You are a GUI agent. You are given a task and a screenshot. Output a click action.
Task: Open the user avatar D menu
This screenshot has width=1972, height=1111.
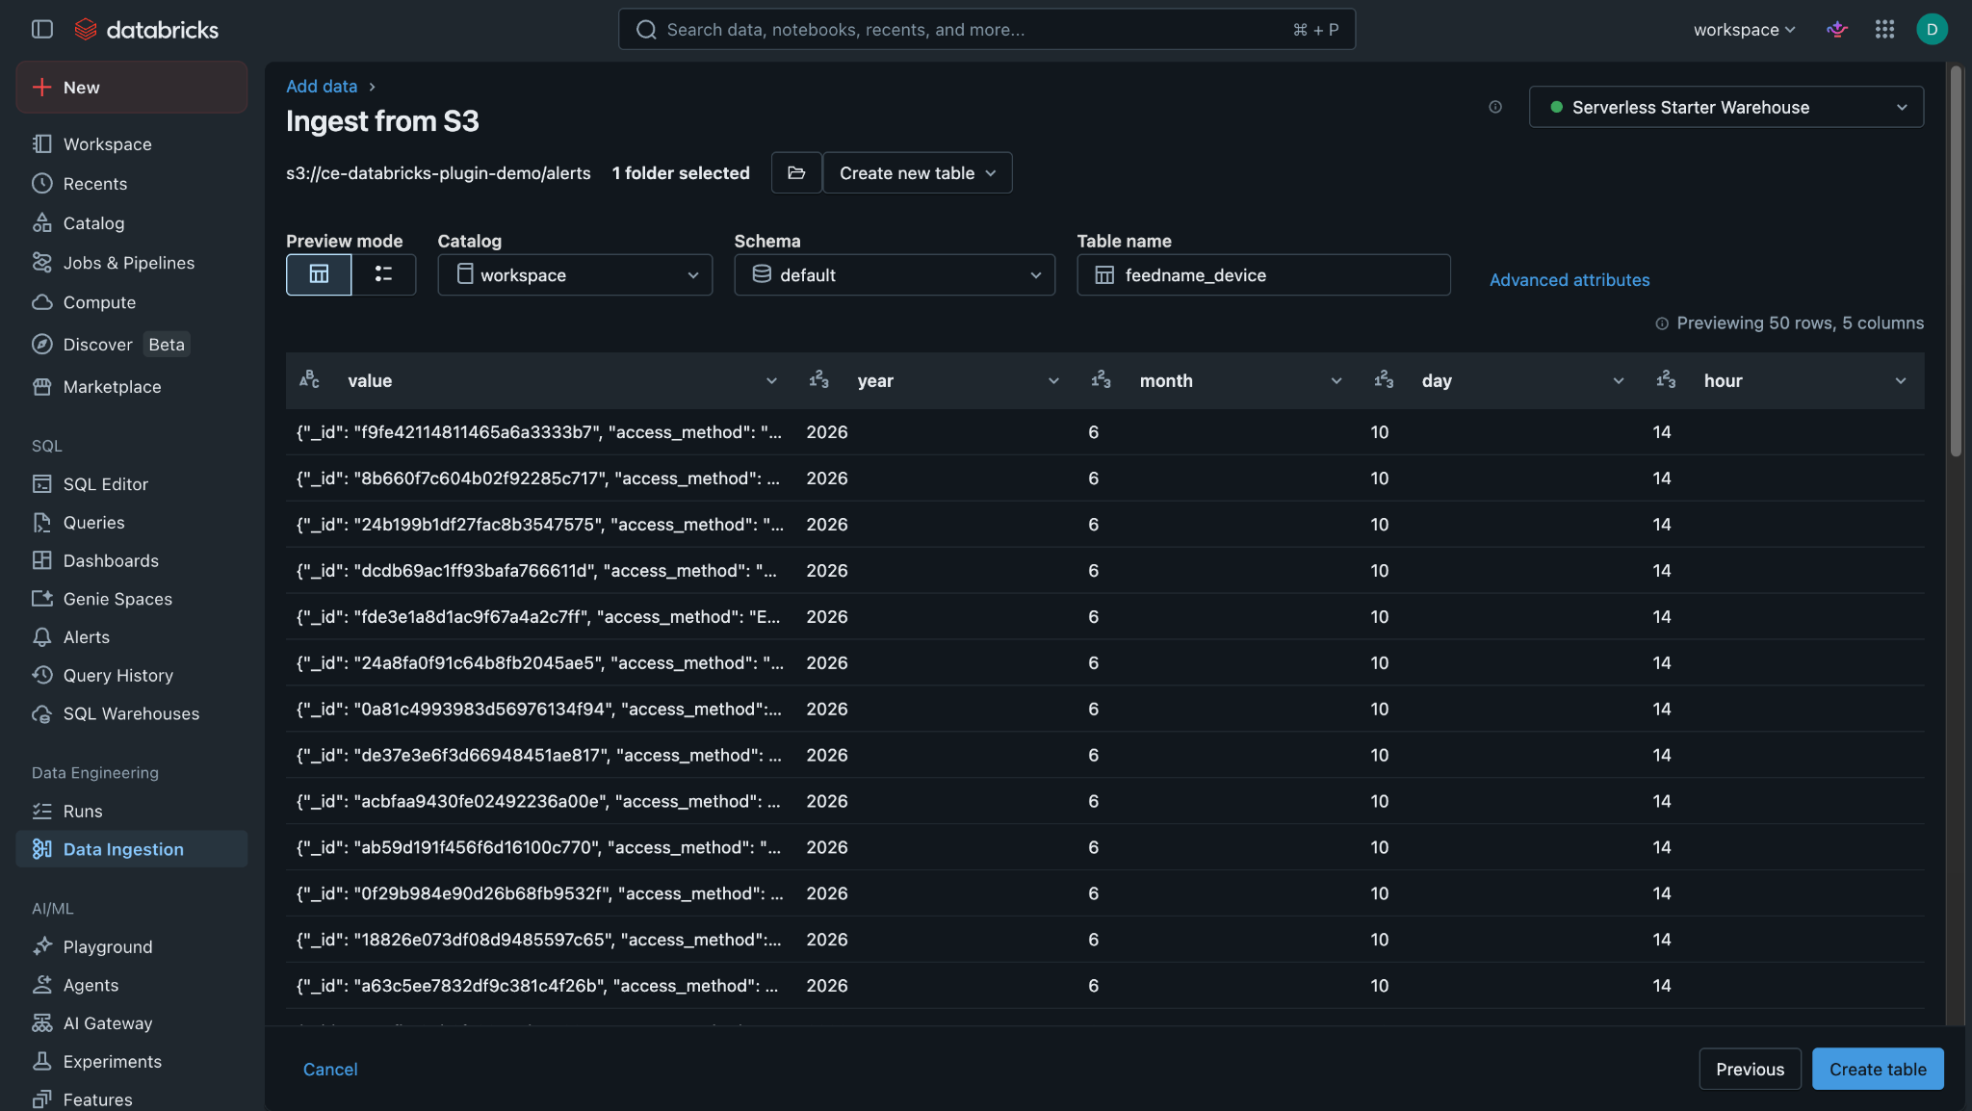[x=1932, y=29]
